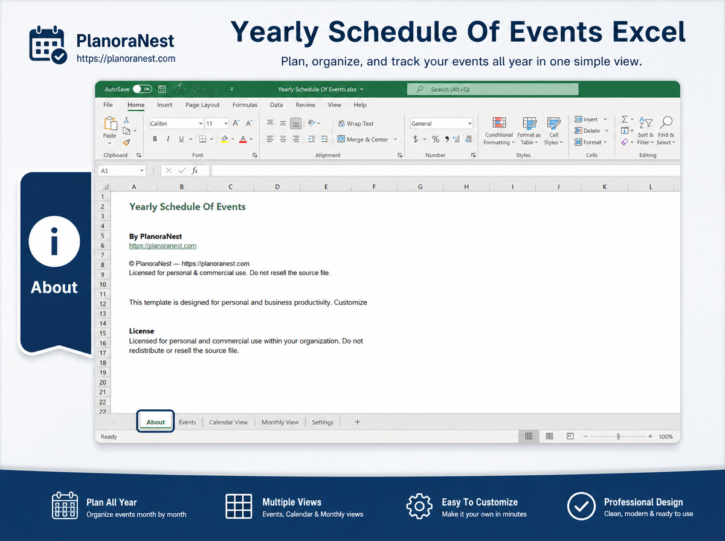Click the Accounting dollar sign icon
The image size is (725, 541).
point(416,139)
